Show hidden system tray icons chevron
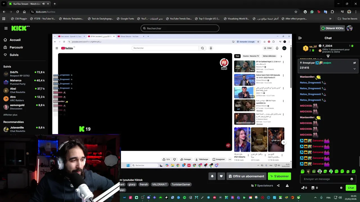 tap(315, 198)
